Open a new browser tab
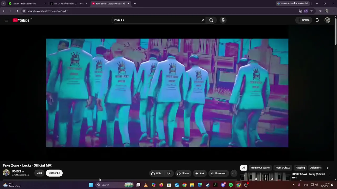The width and height of the screenshot is (337, 189). [135, 4]
